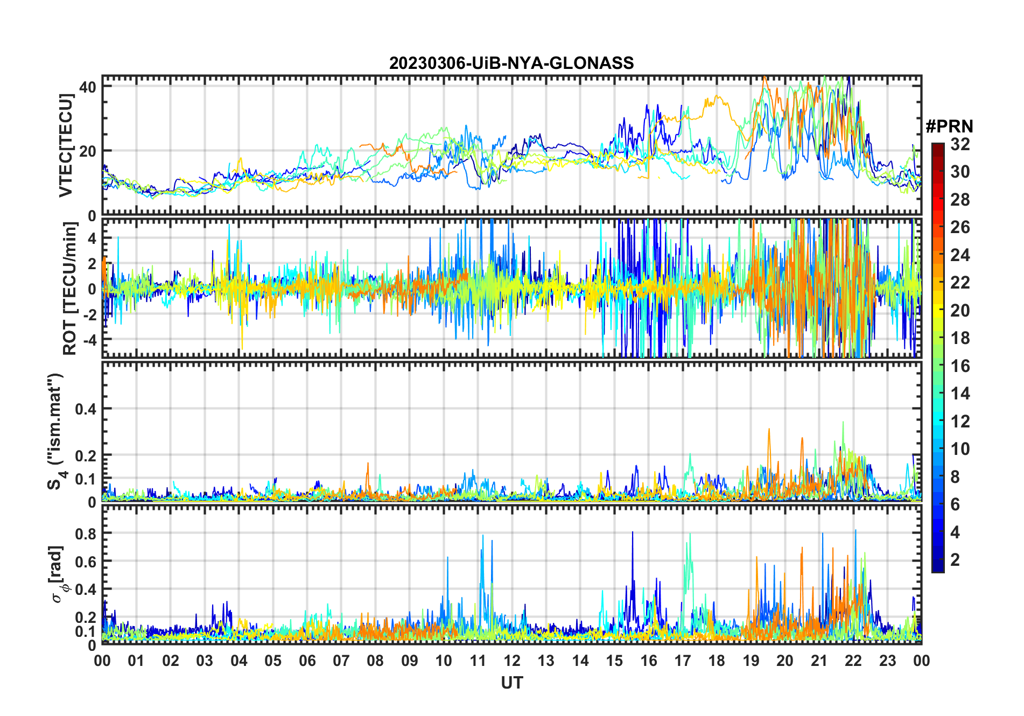Image resolution: width=1024 pixels, height=716 pixels.
Task: Click colorbar tick label 28
Action: pyautogui.click(x=960, y=200)
